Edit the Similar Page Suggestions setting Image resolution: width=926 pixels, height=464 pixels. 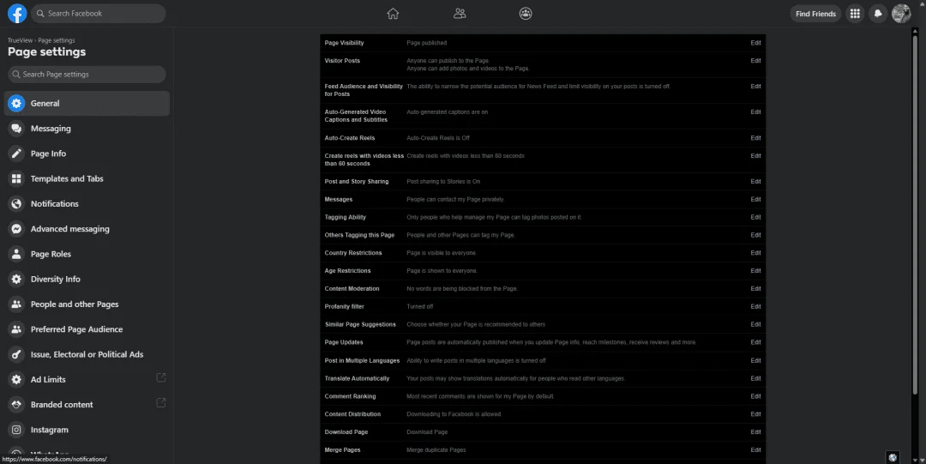(x=755, y=324)
